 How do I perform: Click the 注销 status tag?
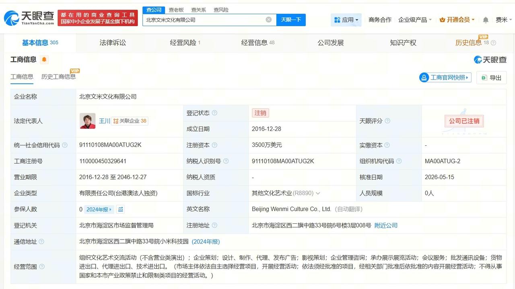pyautogui.click(x=260, y=113)
